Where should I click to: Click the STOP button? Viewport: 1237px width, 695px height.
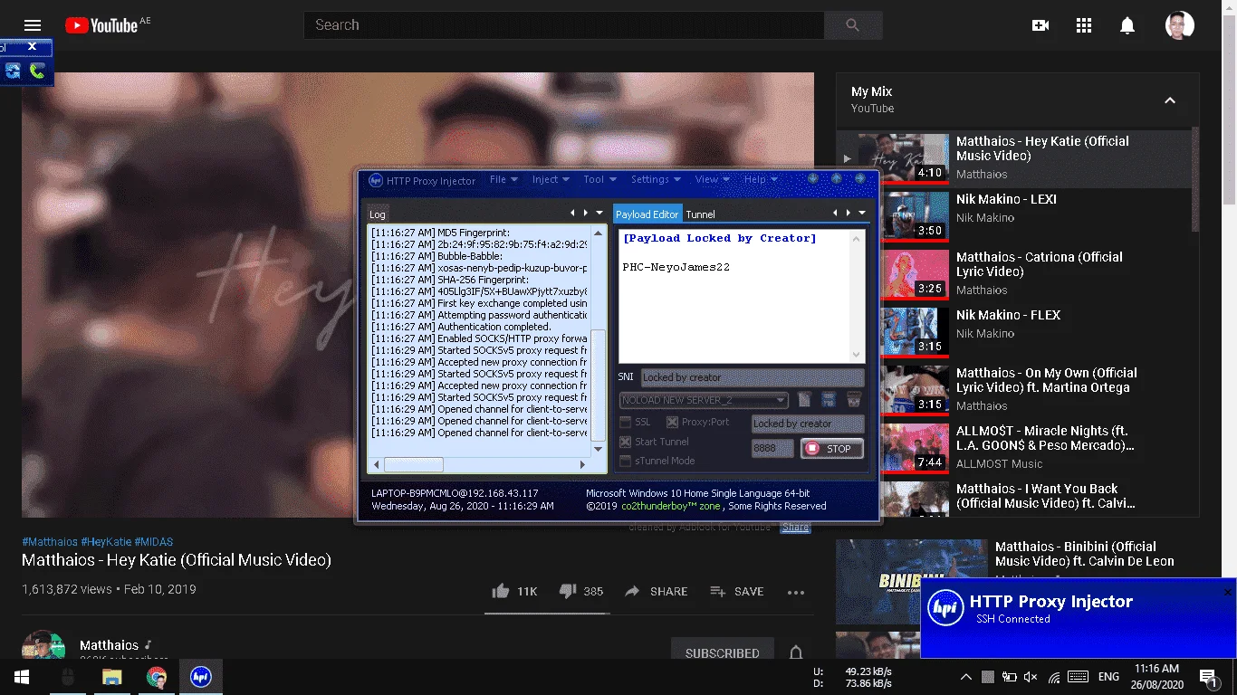[x=831, y=448]
